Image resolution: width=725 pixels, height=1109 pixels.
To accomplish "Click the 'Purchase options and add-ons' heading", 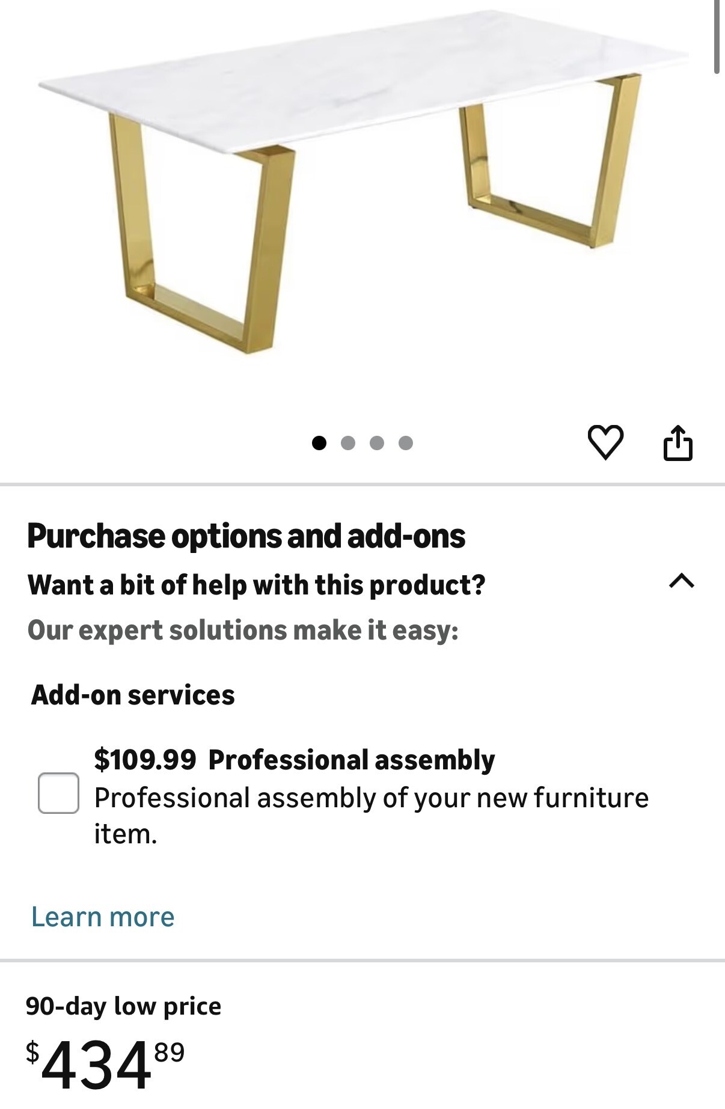I will point(246,536).
